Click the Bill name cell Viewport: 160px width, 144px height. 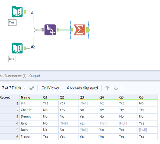click(30, 103)
